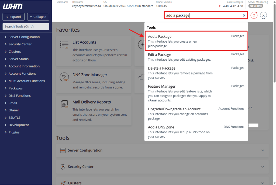This screenshot has width=276, height=185.
Task: Select Add a Package search result
Action: pos(160,36)
